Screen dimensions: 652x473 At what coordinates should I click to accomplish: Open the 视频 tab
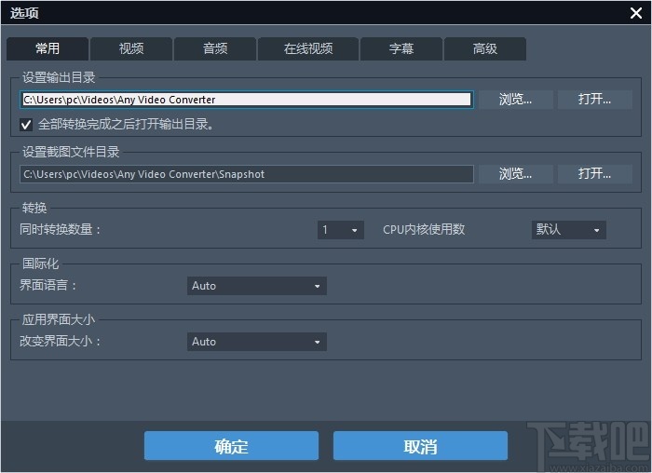pos(131,48)
